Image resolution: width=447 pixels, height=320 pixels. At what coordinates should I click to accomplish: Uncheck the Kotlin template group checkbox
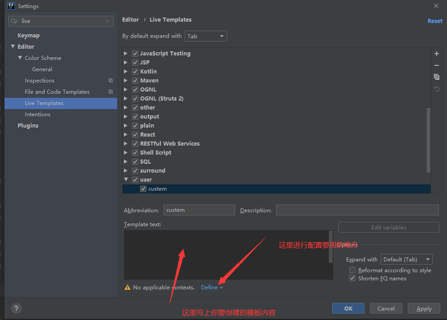click(x=135, y=72)
